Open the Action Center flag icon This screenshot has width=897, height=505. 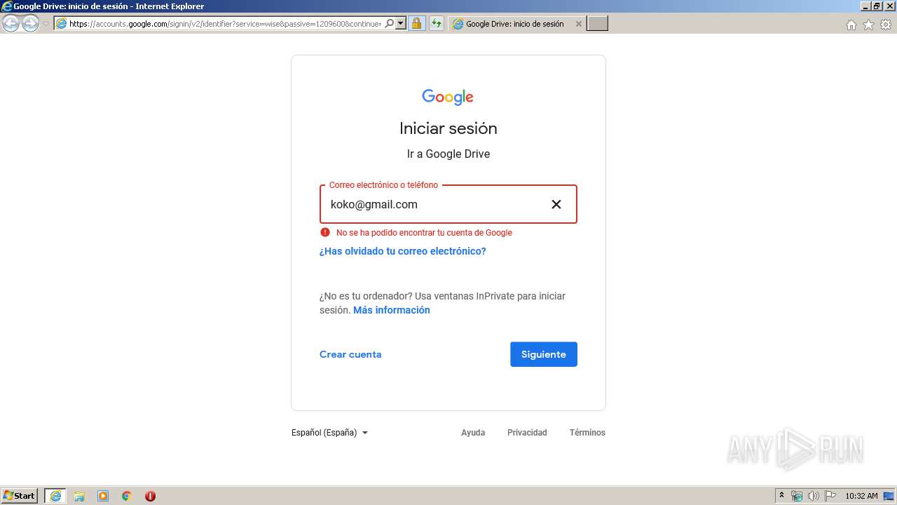point(830,496)
